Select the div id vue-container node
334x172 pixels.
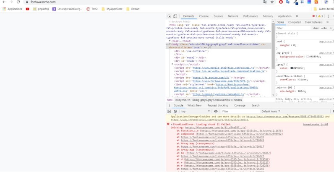pos(191,51)
